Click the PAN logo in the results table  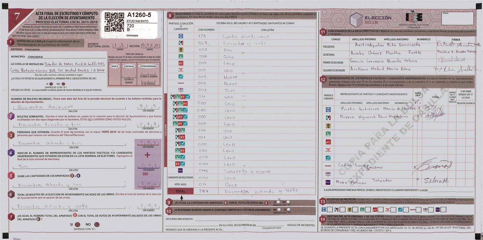(x=181, y=36)
